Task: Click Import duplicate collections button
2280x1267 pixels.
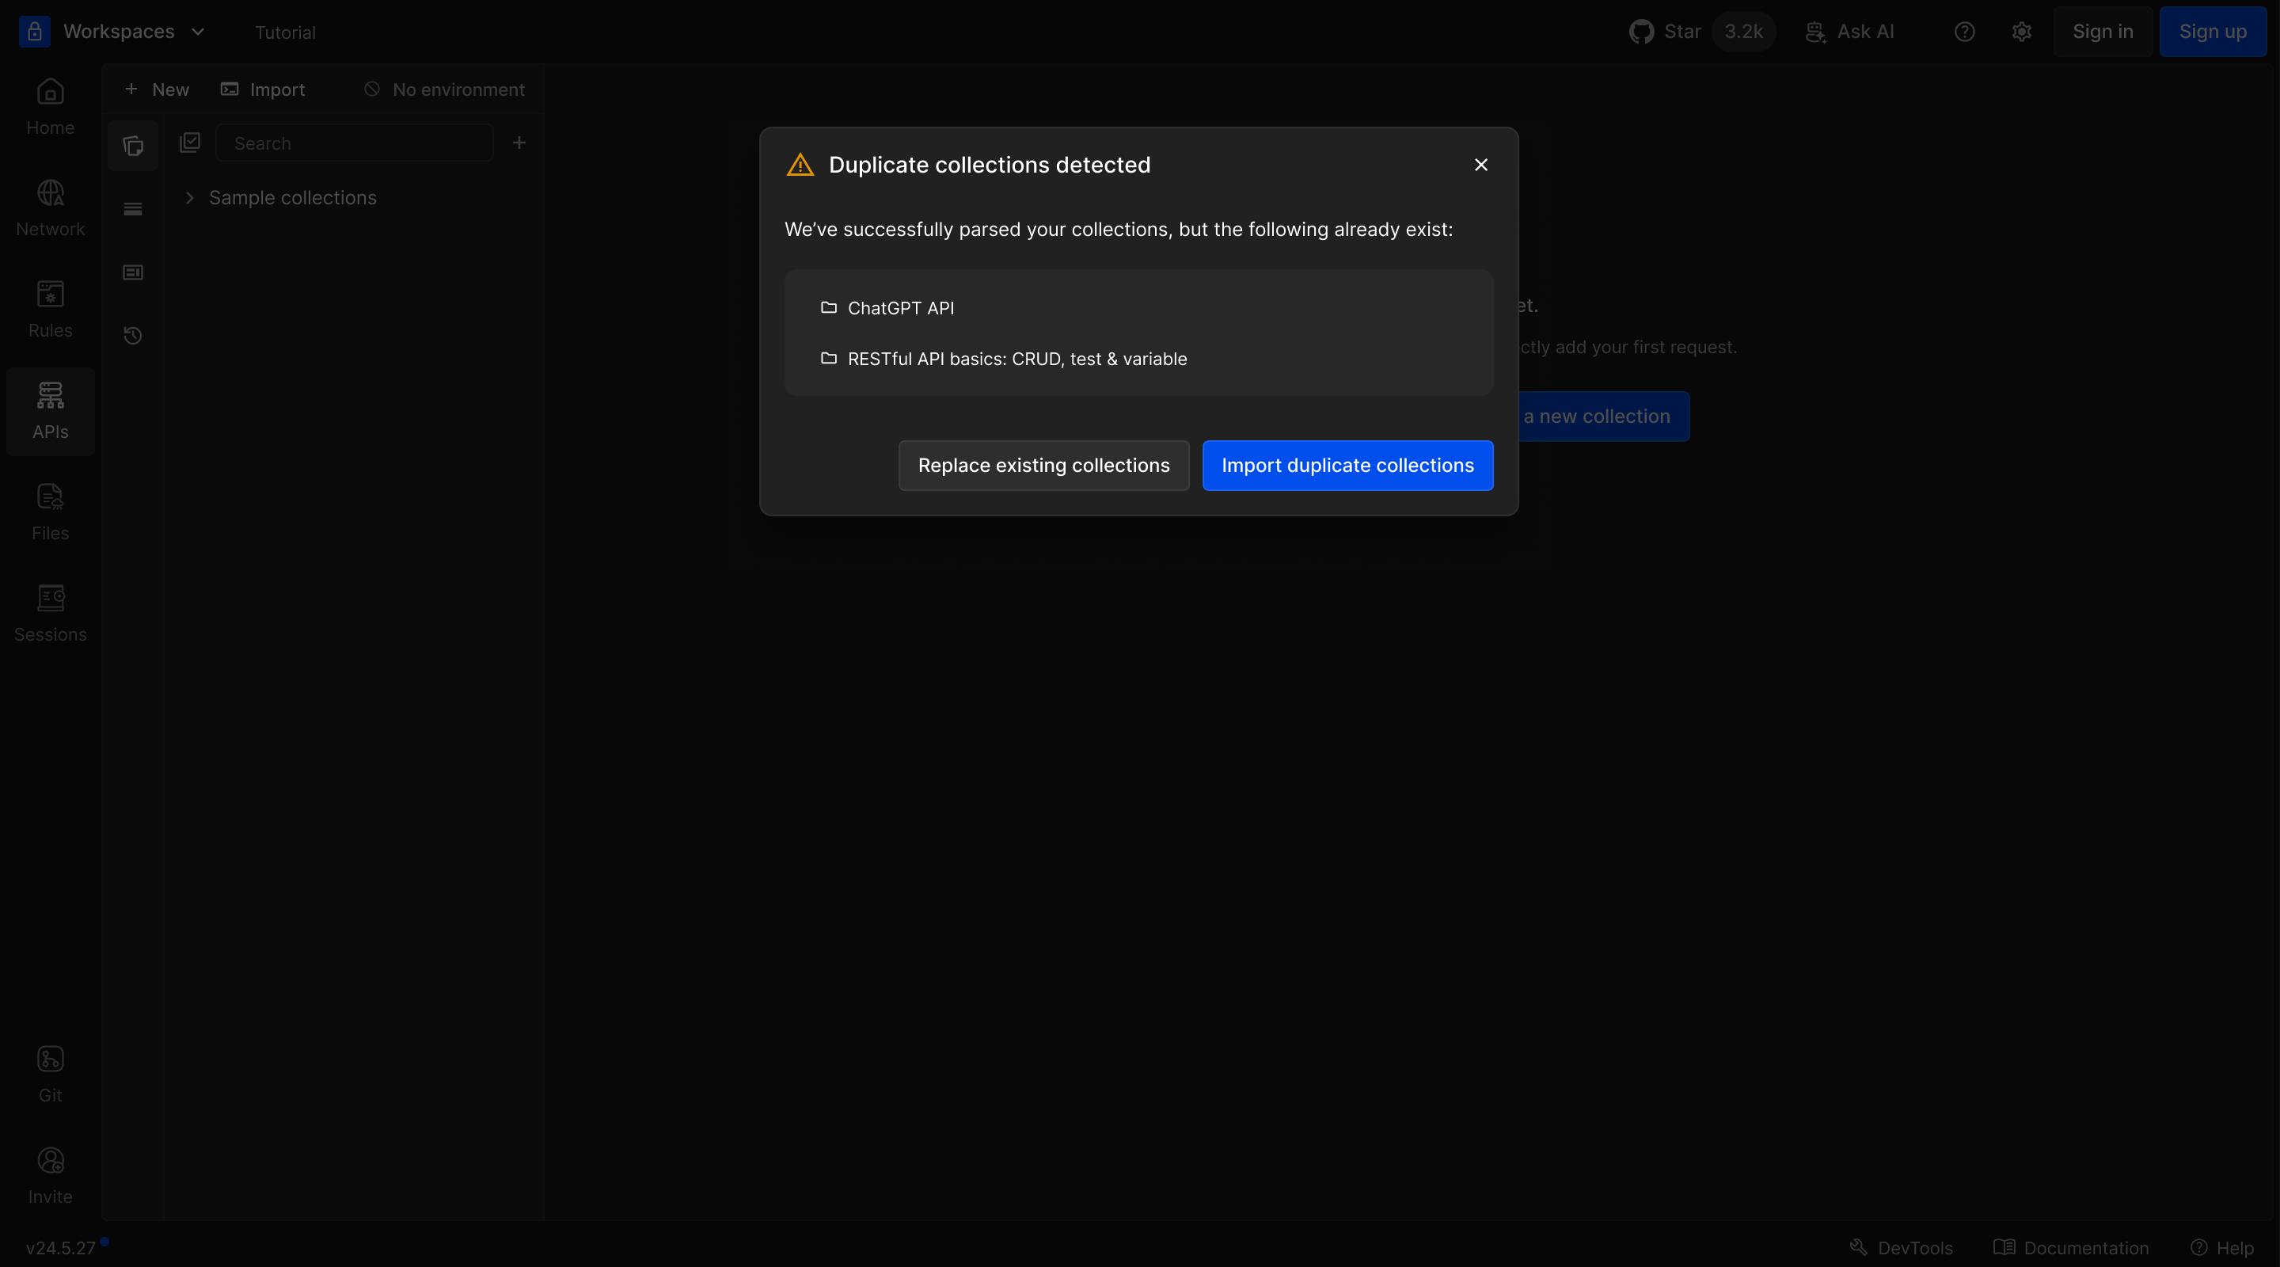Action: click(x=1347, y=466)
